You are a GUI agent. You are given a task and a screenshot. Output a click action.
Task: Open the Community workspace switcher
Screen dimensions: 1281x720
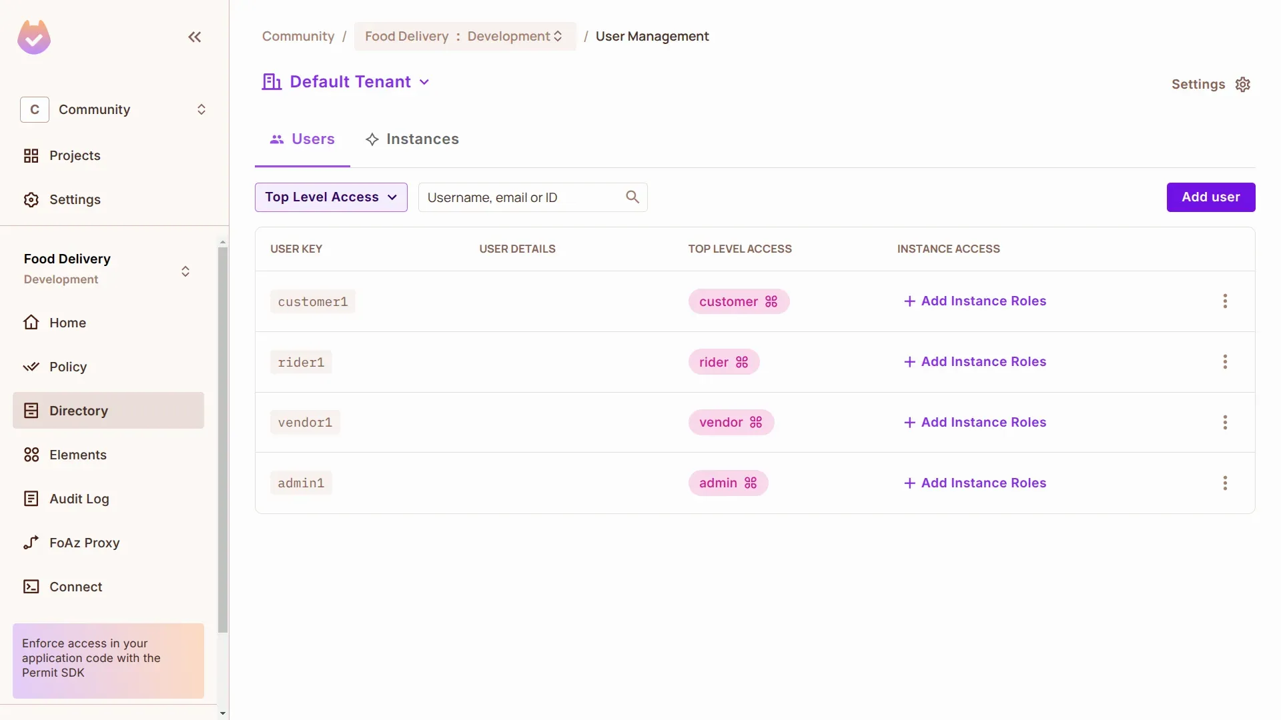coord(113,109)
